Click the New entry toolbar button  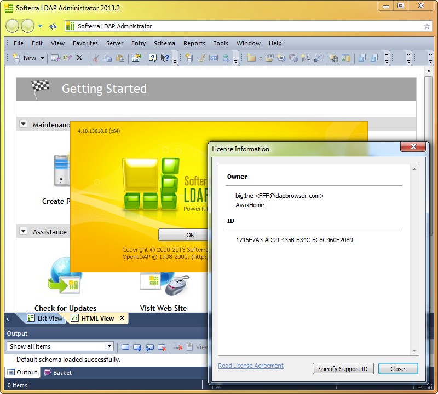coord(25,58)
